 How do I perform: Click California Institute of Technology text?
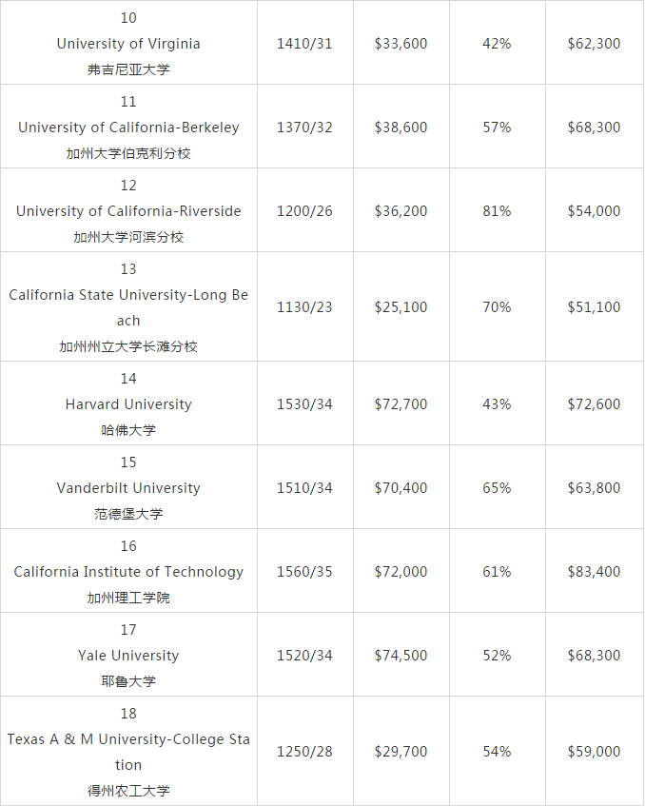tap(128, 572)
